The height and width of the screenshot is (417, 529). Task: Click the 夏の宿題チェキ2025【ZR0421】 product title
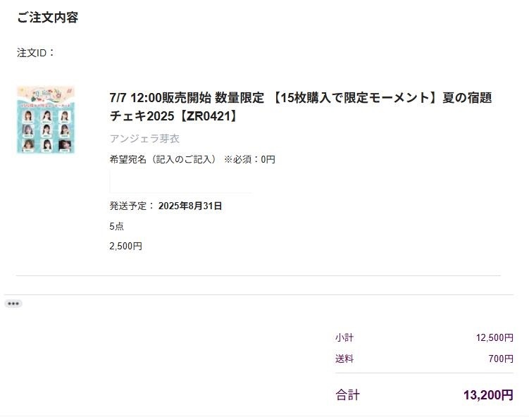click(301, 106)
